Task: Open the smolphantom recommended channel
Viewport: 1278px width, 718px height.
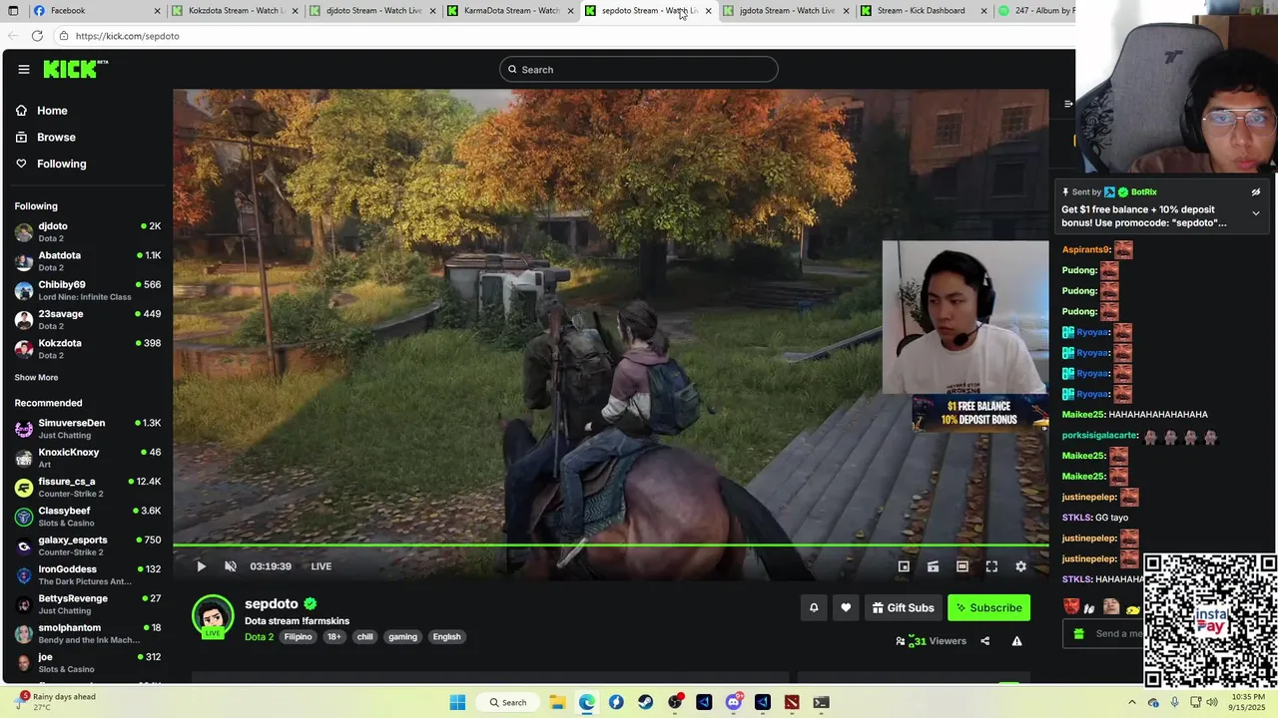Action: click(88, 633)
